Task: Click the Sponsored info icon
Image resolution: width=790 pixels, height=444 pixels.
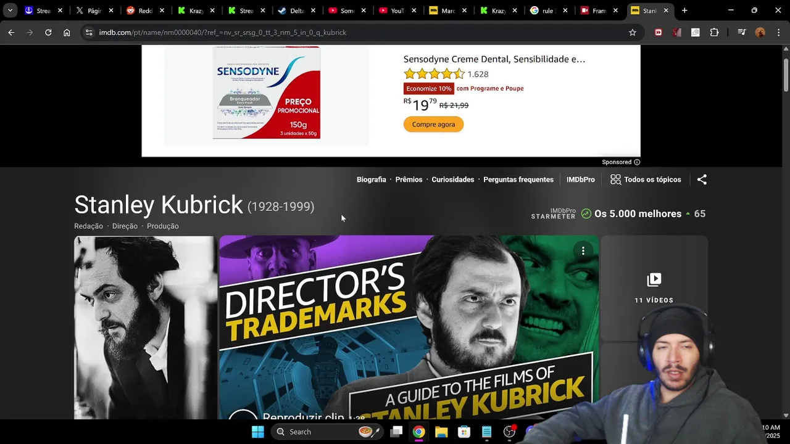Action: pos(637,162)
